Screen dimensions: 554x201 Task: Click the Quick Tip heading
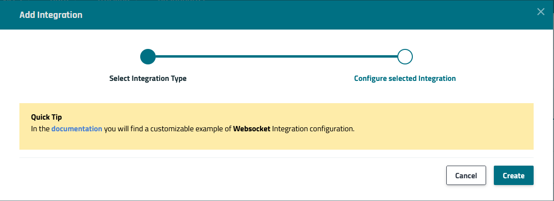pos(47,117)
